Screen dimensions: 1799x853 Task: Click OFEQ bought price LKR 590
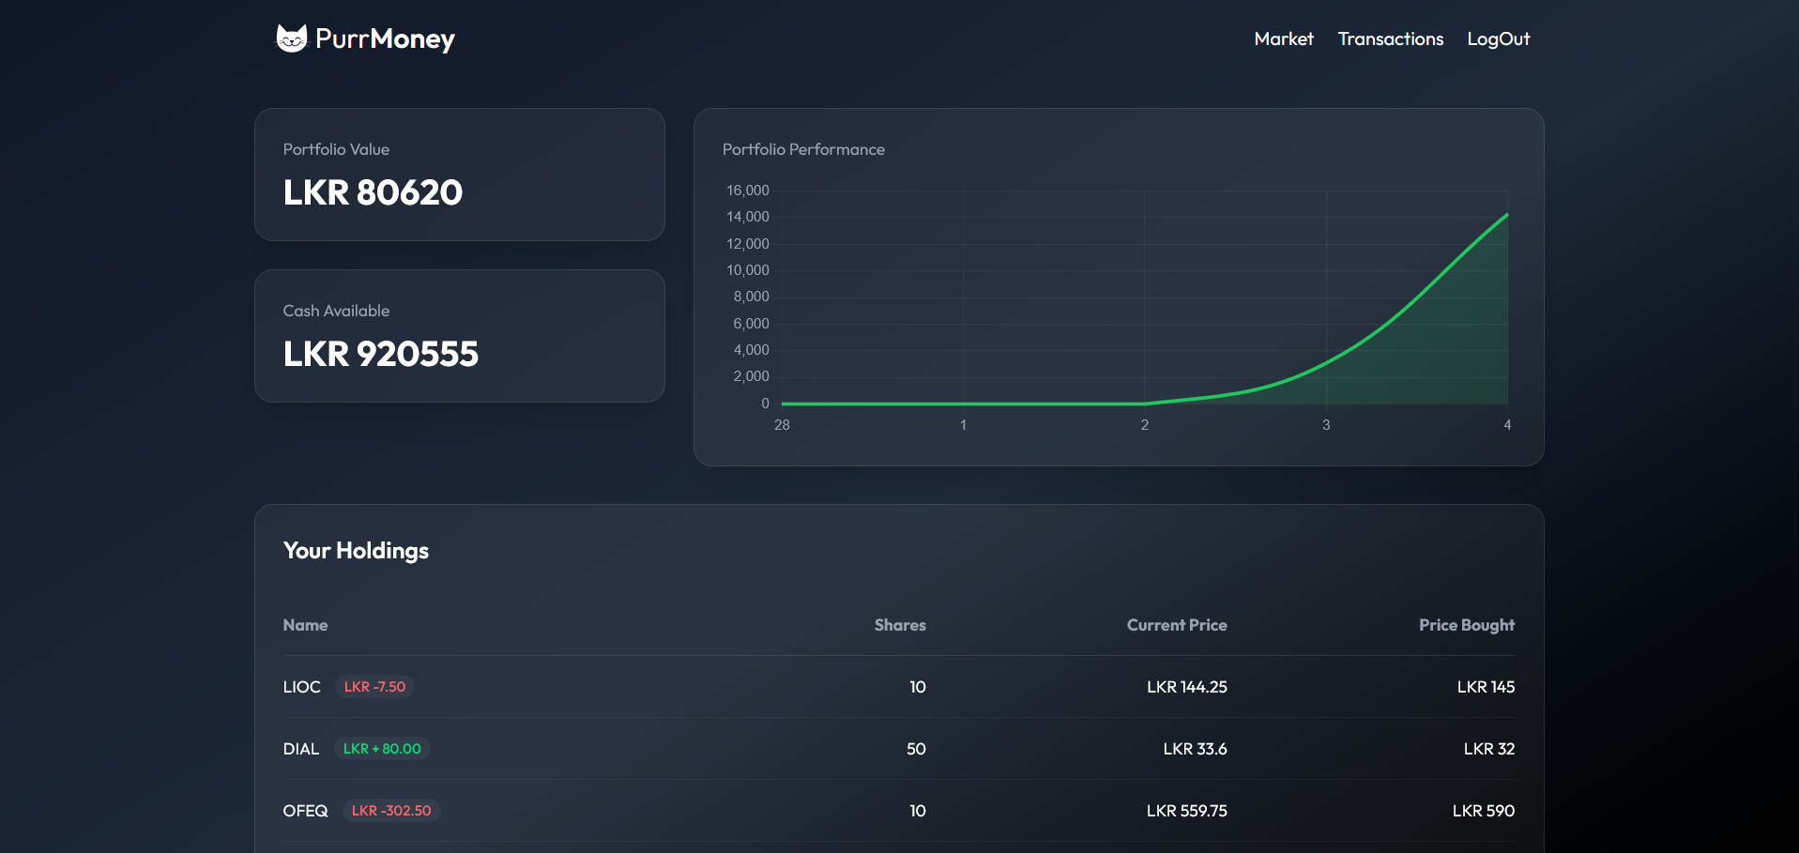tap(1484, 811)
